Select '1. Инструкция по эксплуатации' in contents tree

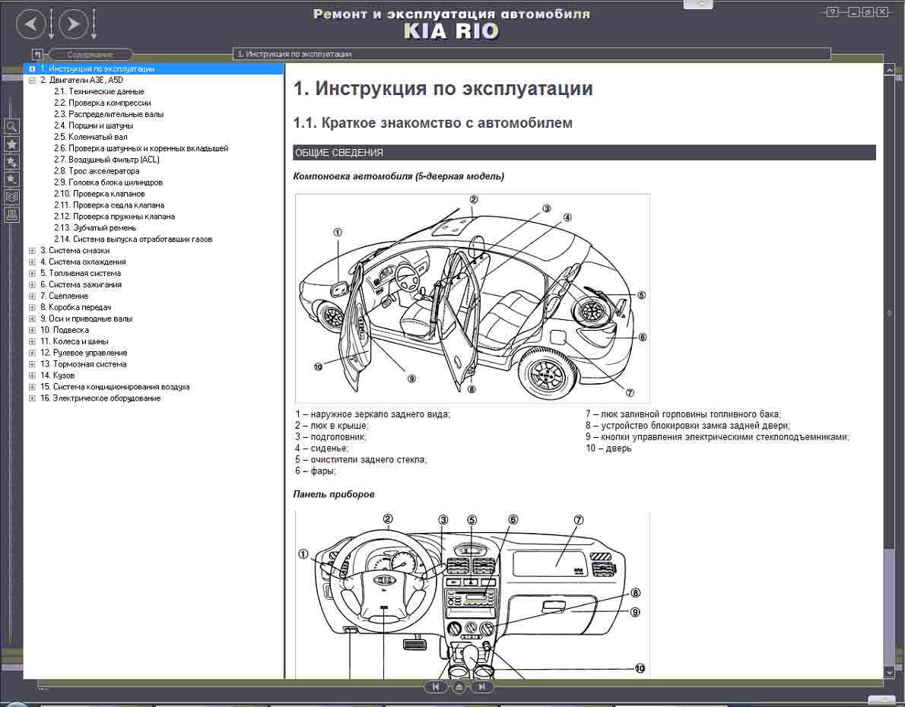tap(97, 68)
